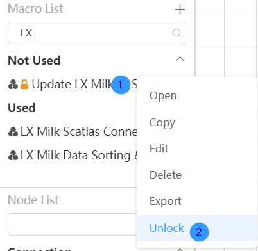Select the LX Milk Scatlas Conne macro
Screen dimensions: 258x251
click(x=73, y=132)
